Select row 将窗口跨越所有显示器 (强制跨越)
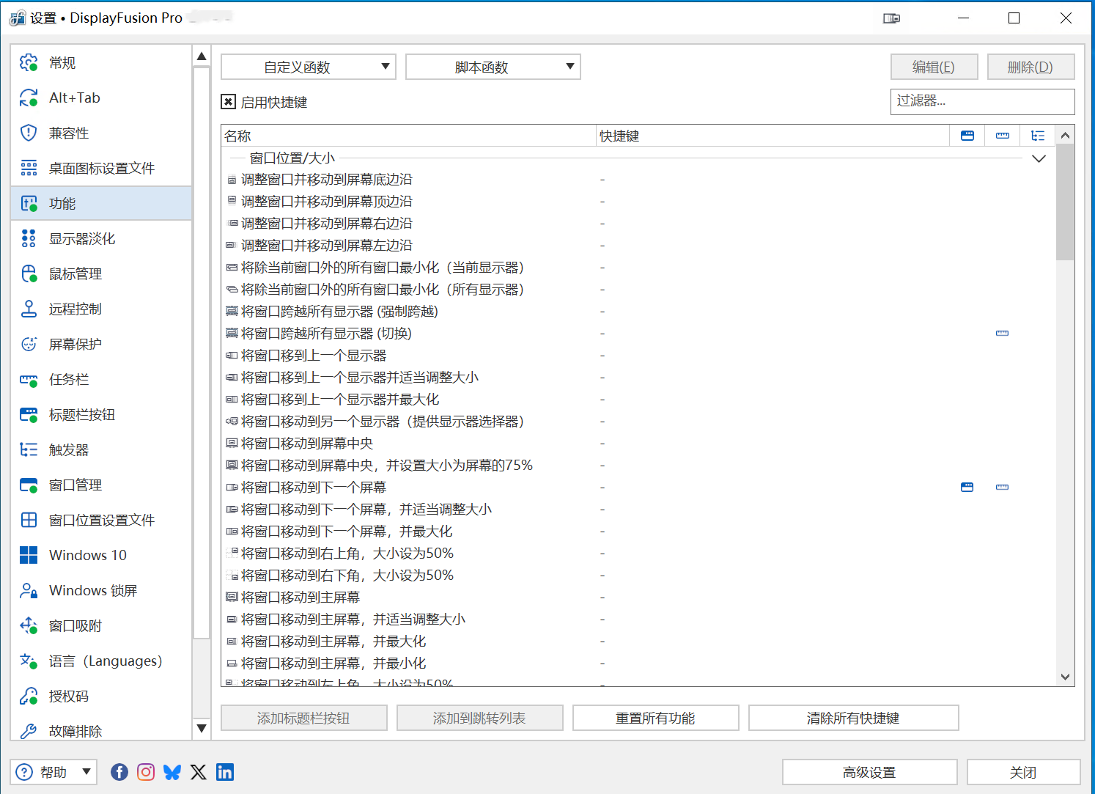 [x=638, y=312]
